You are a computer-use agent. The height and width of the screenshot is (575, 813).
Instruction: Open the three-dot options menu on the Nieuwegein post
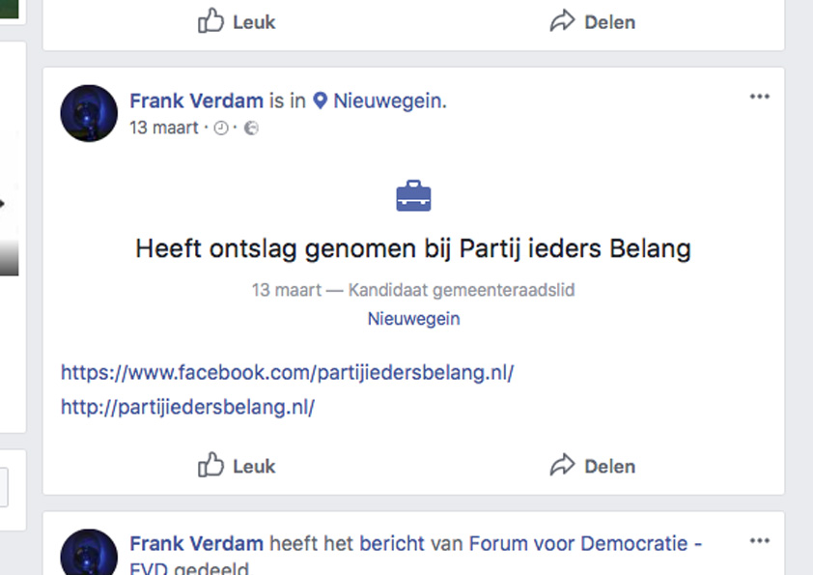click(x=760, y=97)
